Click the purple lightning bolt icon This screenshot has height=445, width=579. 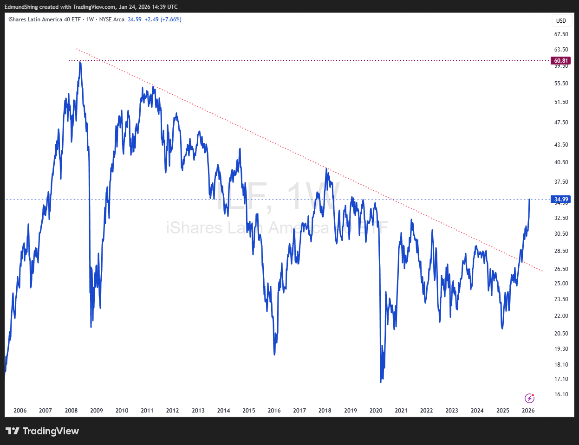pos(529,398)
